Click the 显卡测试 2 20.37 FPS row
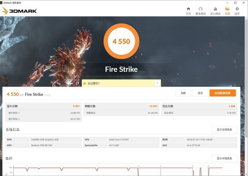 43,119
